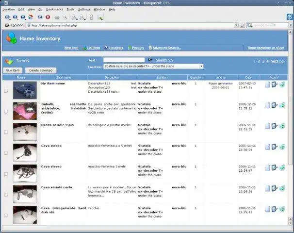The width and height of the screenshot is (294, 233).
Task: Click the page scrollbar bottom down arrow
Action: coord(290,223)
